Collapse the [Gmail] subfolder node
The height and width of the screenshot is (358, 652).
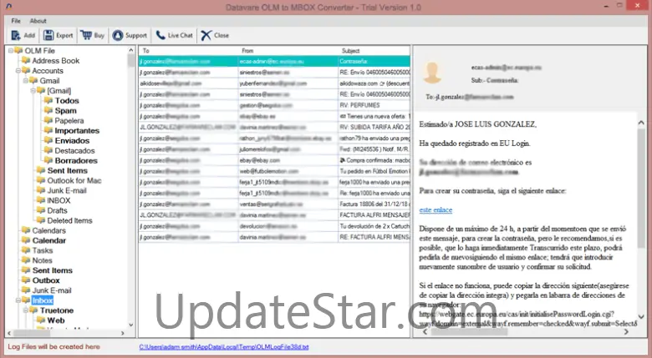pyautogui.click(x=33, y=90)
